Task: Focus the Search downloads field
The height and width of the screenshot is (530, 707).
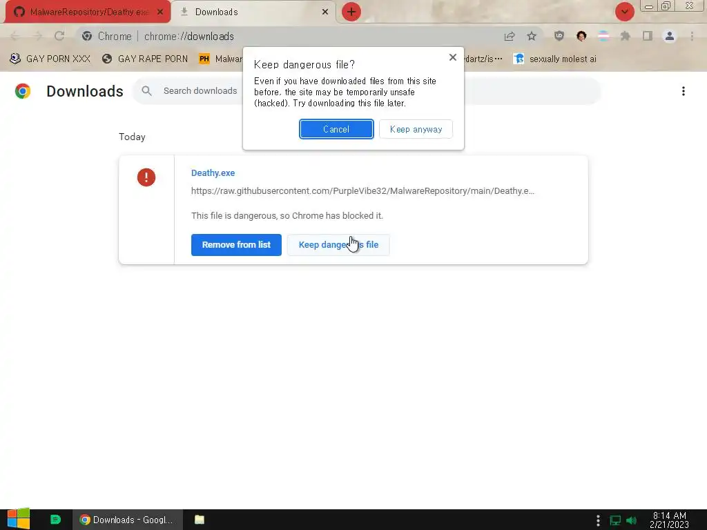Action: point(366,91)
